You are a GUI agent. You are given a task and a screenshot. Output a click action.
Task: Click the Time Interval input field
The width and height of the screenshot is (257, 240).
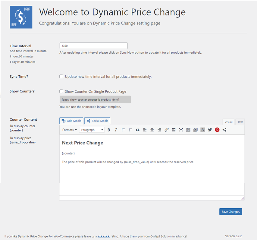[x=93, y=46]
